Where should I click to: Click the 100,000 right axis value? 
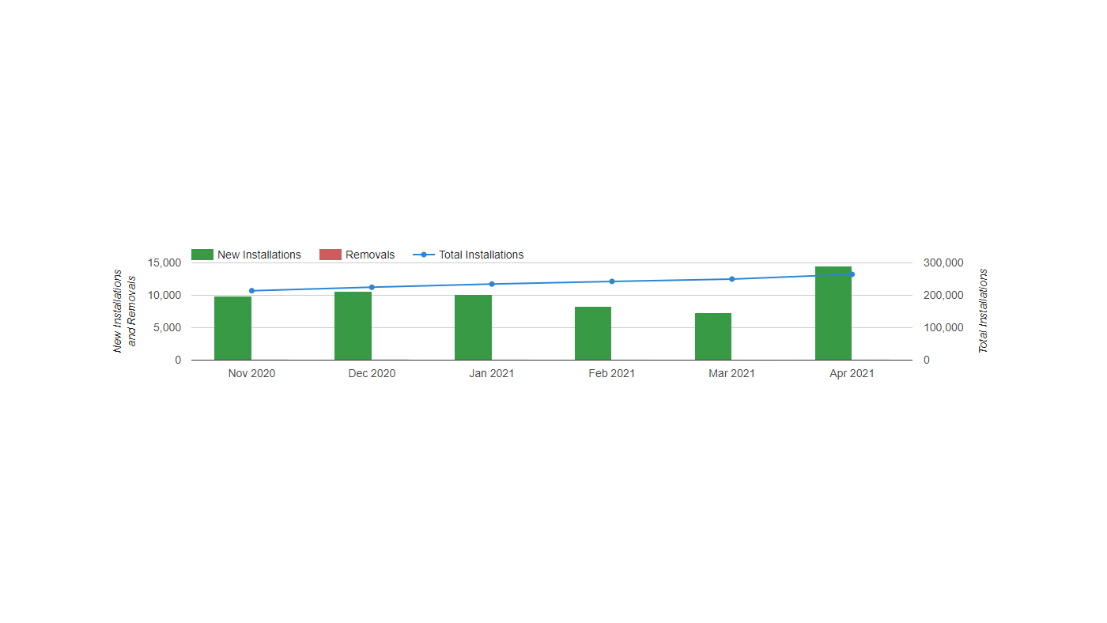click(x=943, y=327)
